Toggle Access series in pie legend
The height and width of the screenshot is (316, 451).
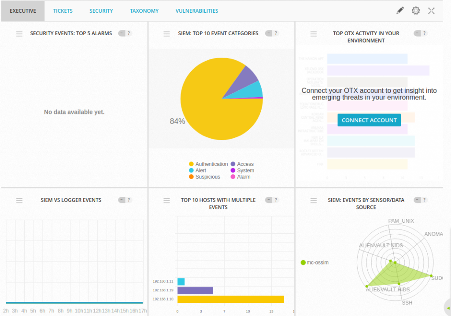pyautogui.click(x=242, y=164)
